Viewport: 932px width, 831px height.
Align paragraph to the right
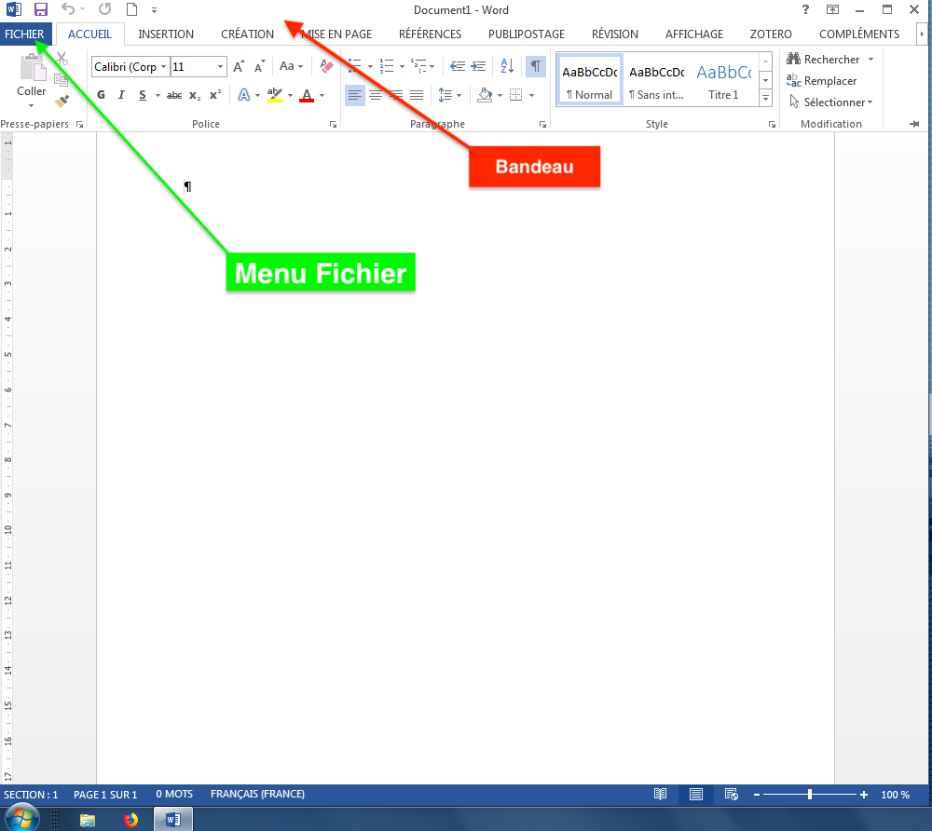click(x=396, y=95)
